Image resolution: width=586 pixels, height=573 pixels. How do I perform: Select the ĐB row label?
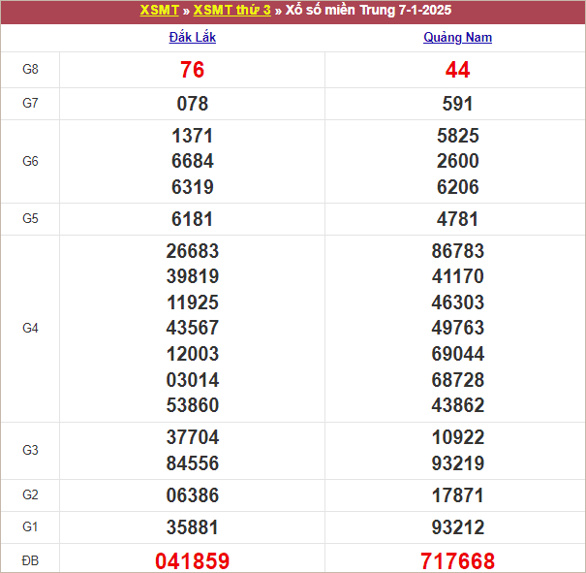coord(30,560)
